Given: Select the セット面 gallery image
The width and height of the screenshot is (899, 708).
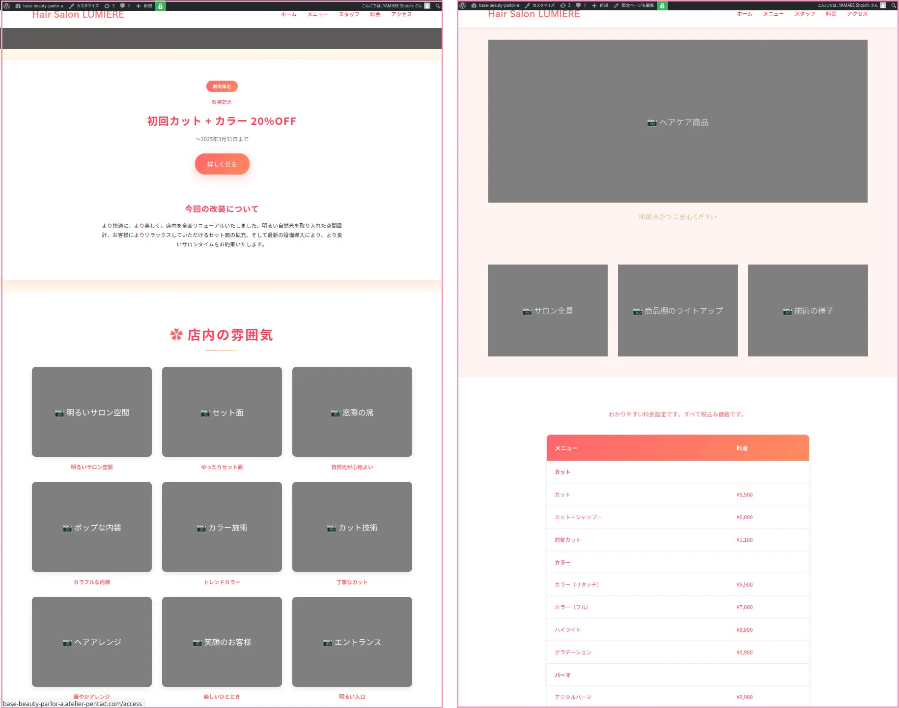Looking at the screenshot, I should [x=222, y=412].
